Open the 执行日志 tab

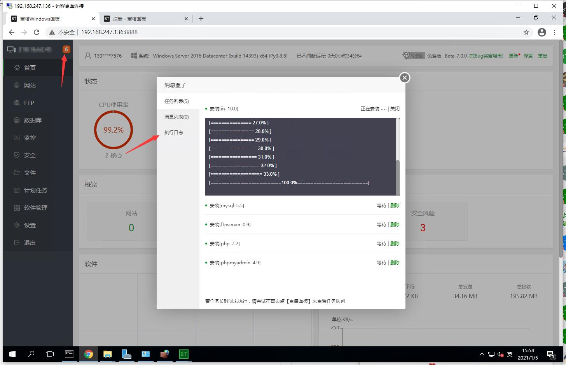point(174,133)
